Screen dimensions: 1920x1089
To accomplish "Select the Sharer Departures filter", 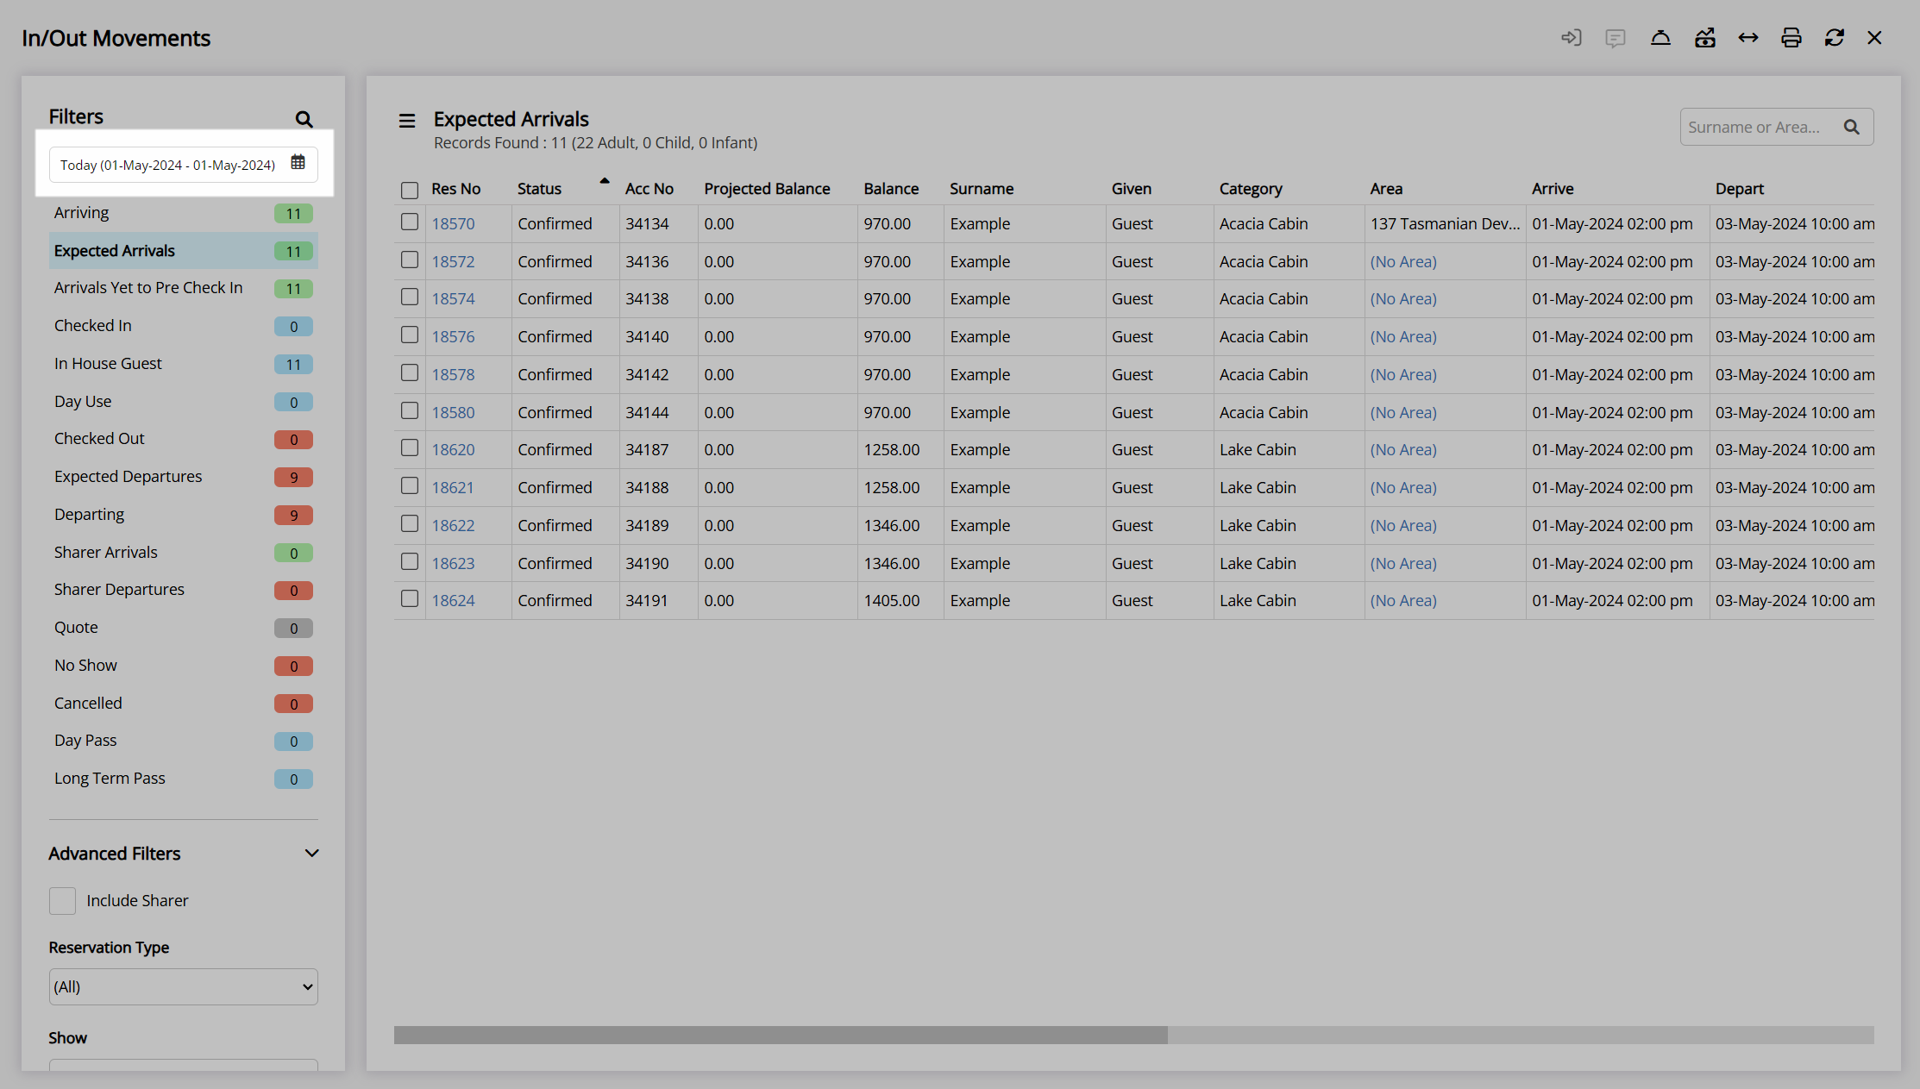I will (x=183, y=590).
